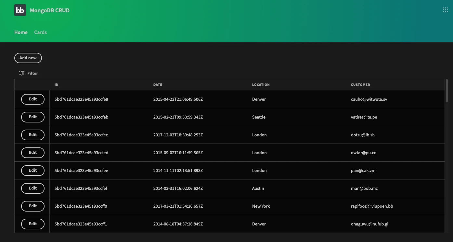
Task: Edit the row for pan@cak.zm
Action: coord(33,170)
